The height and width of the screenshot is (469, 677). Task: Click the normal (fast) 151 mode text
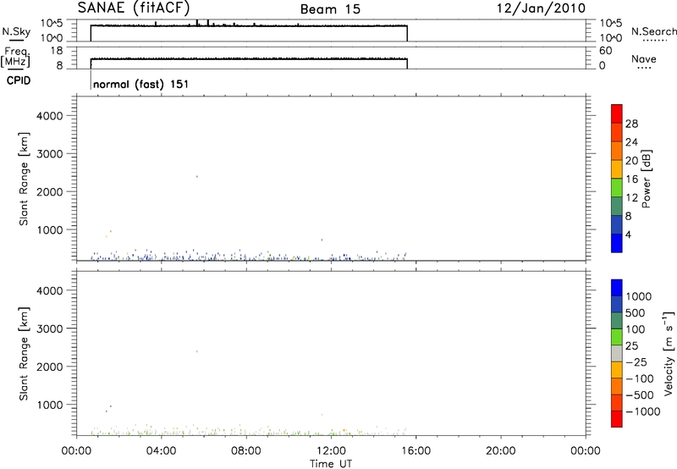(141, 84)
